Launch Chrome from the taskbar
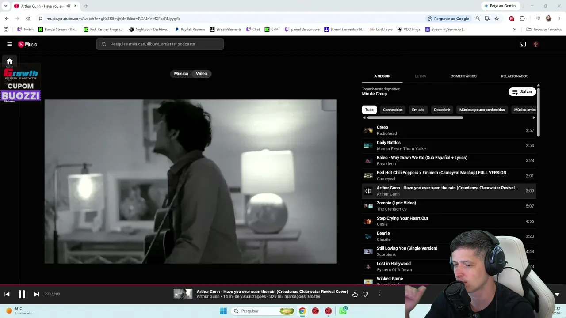 click(302, 311)
